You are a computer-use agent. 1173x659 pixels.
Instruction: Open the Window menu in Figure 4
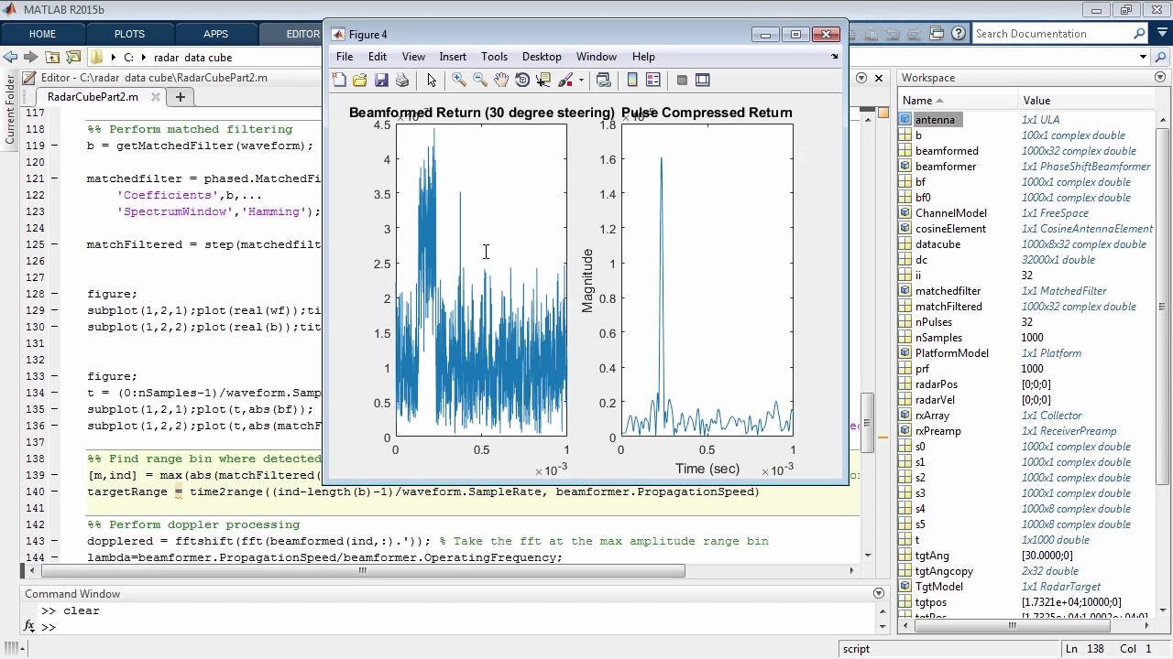coord(597,57)
